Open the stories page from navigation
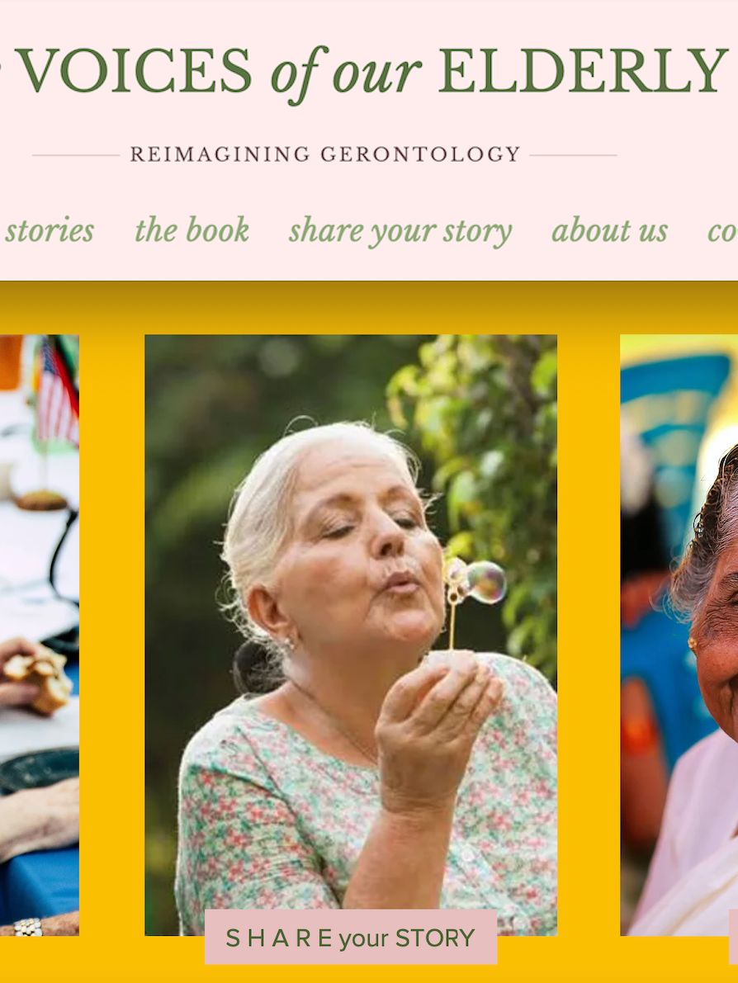 [49, 231]
